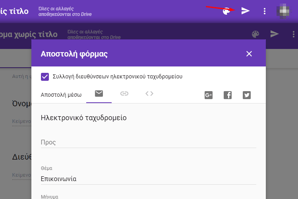Share the form via Twitter icon

tap(247, 95)
